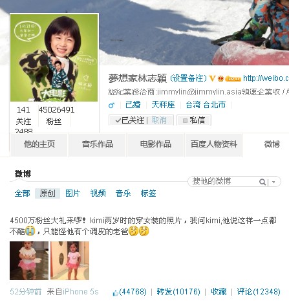Image resolution: width=289 pixels, height=308 pixels.
Task: Select the 原创 filter option
Action: (x=47, y=193)
